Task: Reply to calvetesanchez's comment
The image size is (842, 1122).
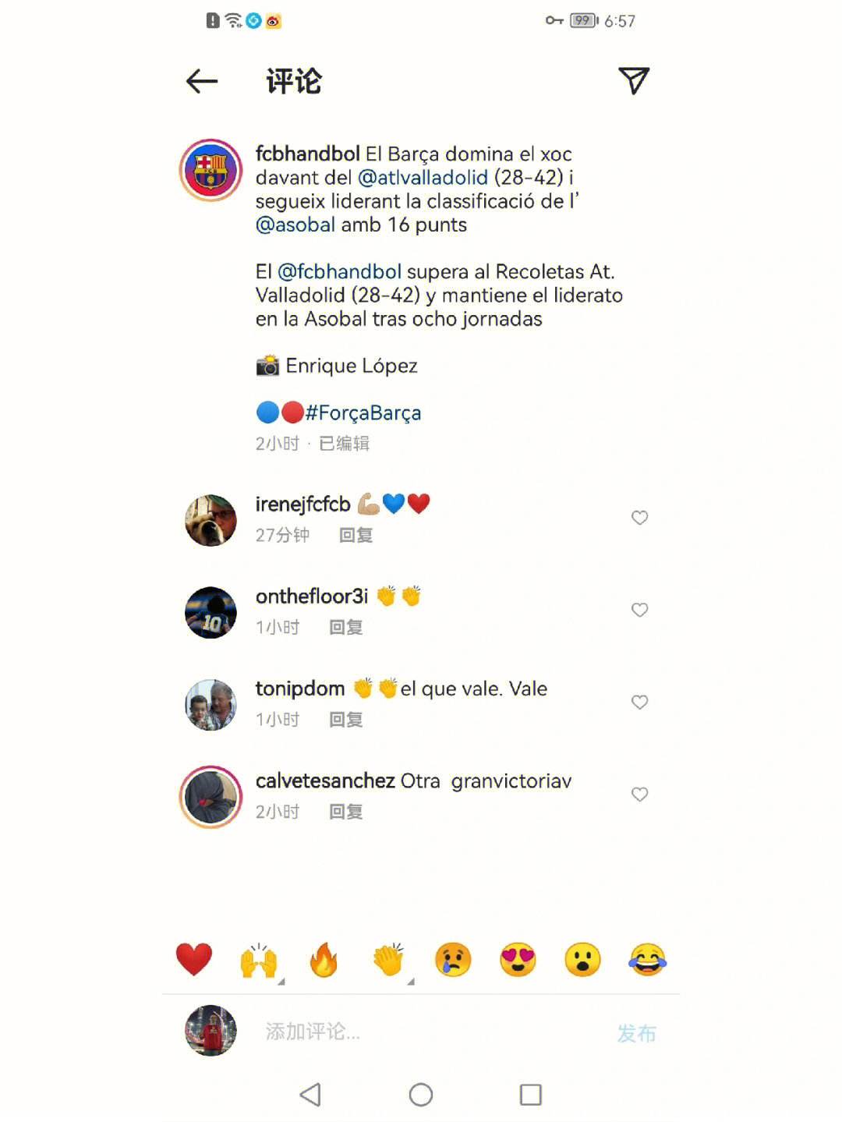Action: [345, 812]
